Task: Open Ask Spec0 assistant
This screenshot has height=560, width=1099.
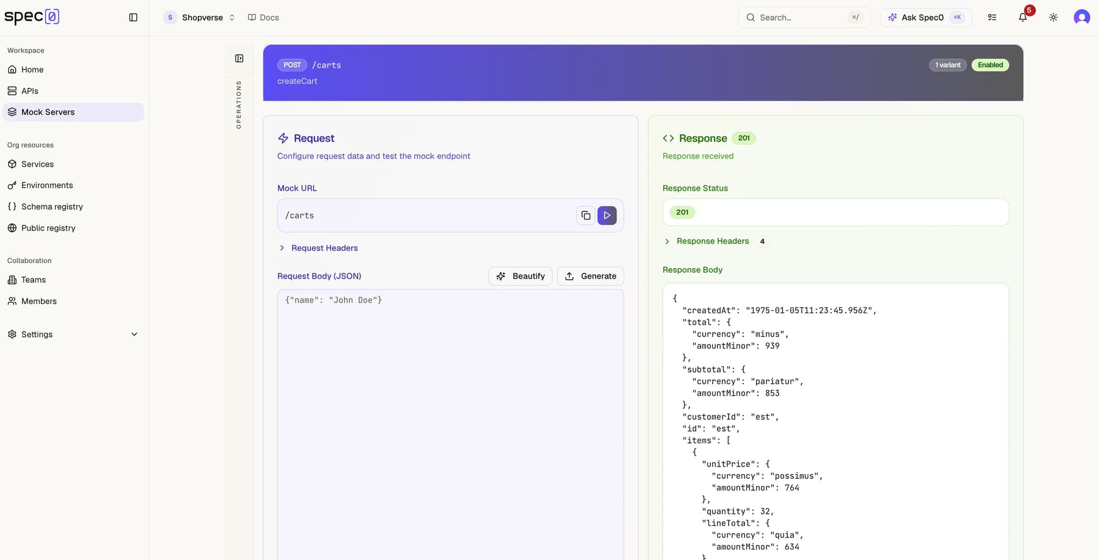Action: click(926, 18)
